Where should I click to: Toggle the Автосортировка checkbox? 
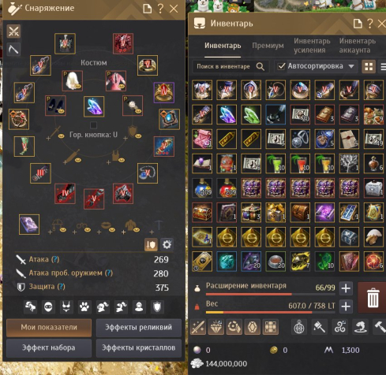coord(281,66)
